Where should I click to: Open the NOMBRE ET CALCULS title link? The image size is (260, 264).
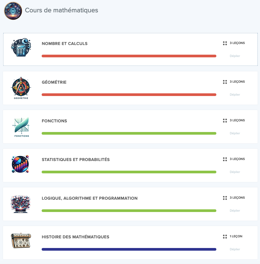point(64,44)
